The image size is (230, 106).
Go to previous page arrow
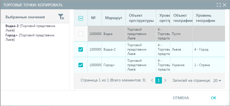pos(152,80)
